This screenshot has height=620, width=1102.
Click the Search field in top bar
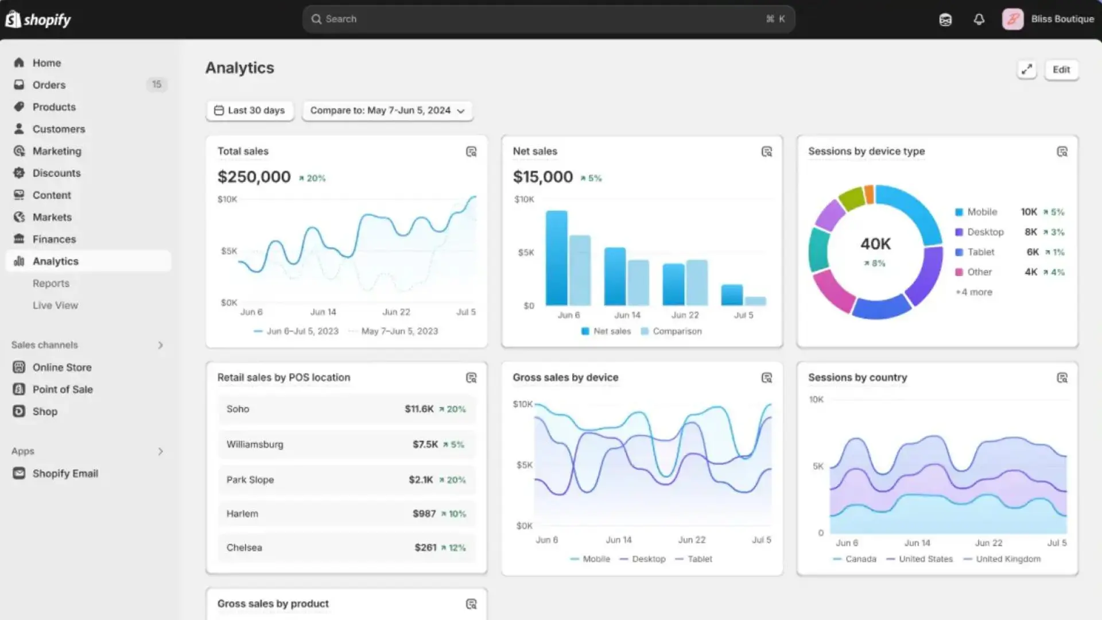tap(548, 19)
